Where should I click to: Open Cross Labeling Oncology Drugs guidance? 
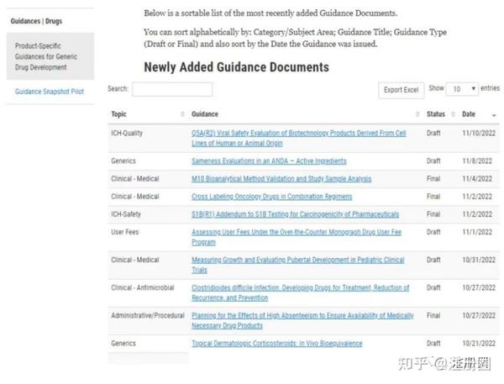(x=271, y=197)
